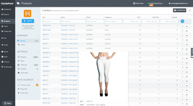The width and height of the screenshot is (193, 106).
Task: Show image for Crop Tops quantity 8
Action: (x=187, y=49)
